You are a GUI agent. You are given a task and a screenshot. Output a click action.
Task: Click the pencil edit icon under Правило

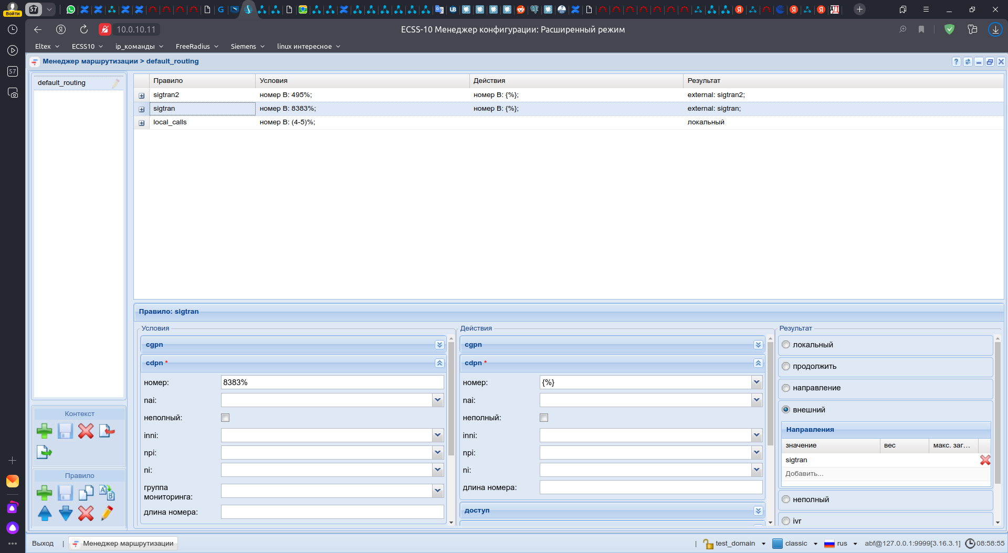click(107, 513)
